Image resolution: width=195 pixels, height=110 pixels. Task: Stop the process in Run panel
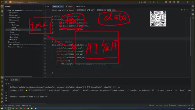[9, 84]
